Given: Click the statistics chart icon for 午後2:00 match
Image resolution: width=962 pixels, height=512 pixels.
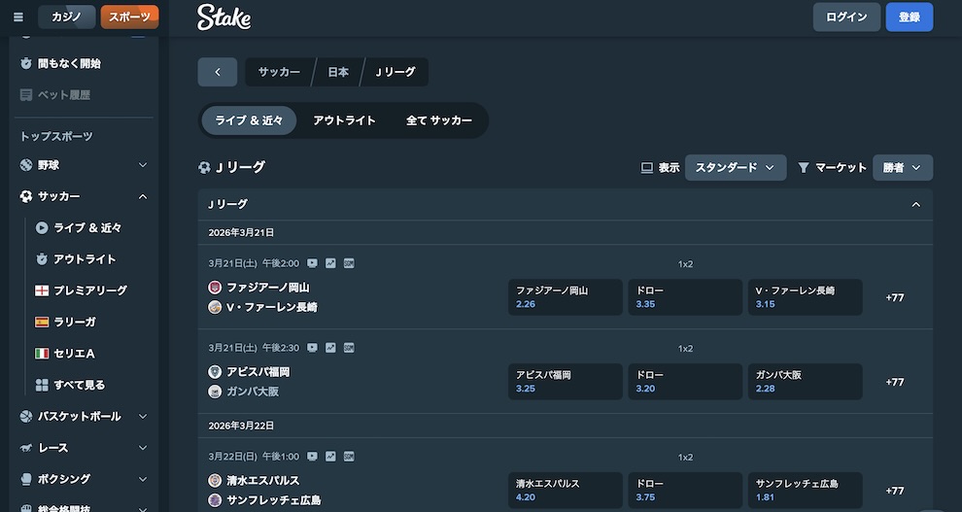Looking at the screenshot, I should [x=330, y=263].
